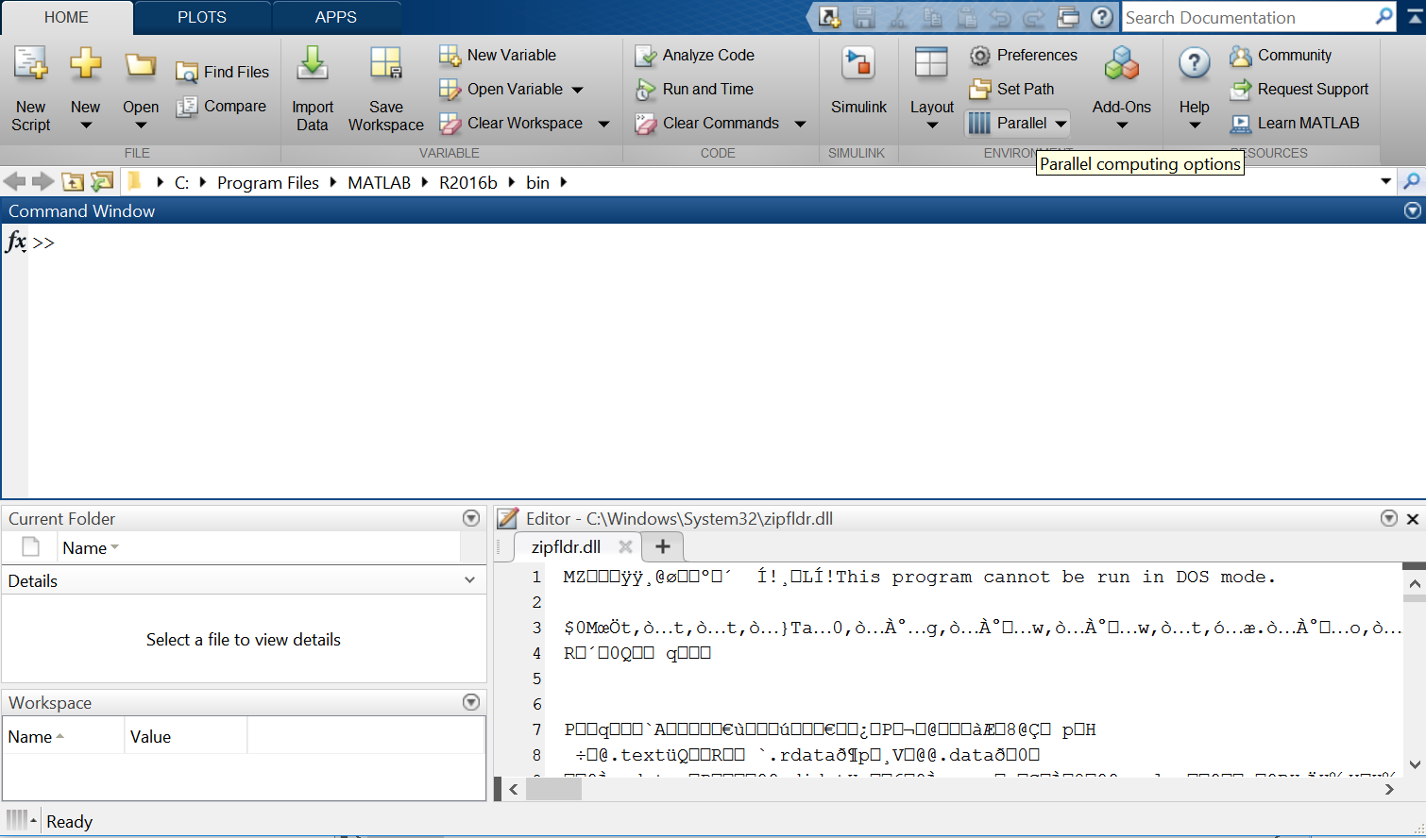Collapse the Details section chevron
The height and width of the screenshot is (838, 1426).
click(x=469, y=580)
